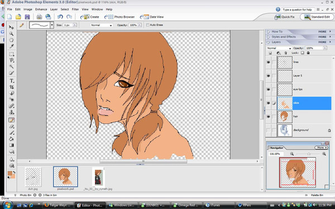The image size is (335, 209).
Task: Click Navigator zoom-in magnifier icon
Action: 324,154
